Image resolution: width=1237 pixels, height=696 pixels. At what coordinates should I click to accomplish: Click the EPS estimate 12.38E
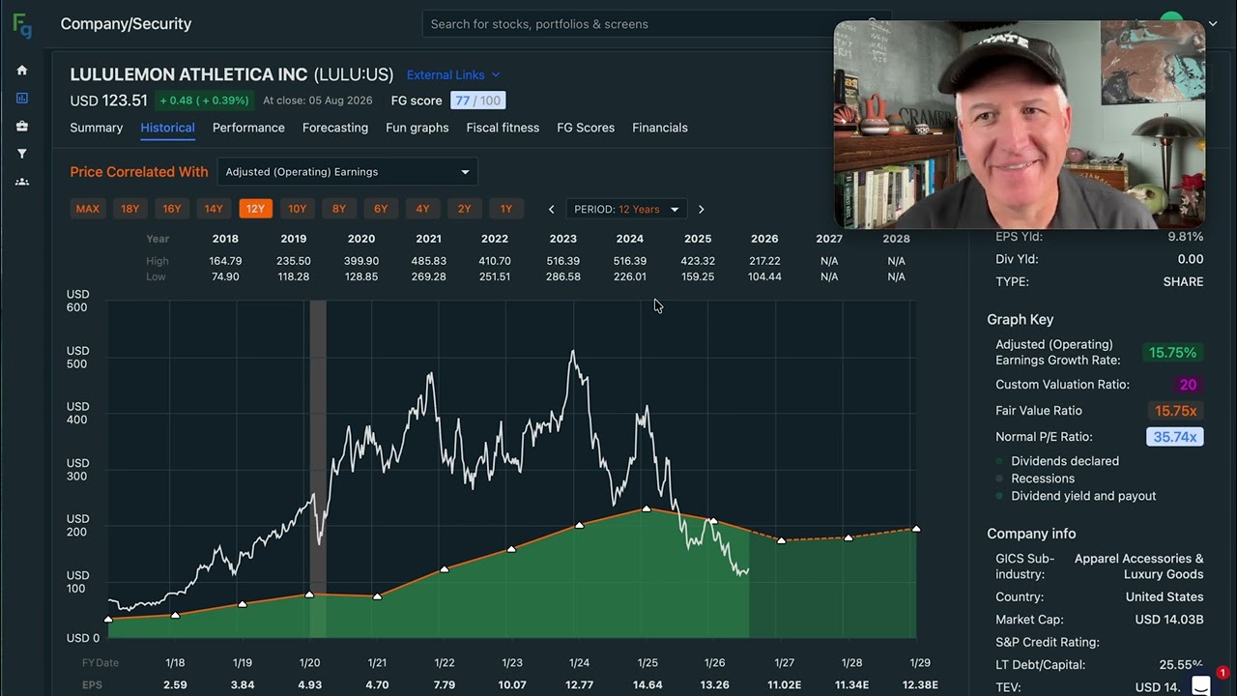tap(920, 685)
